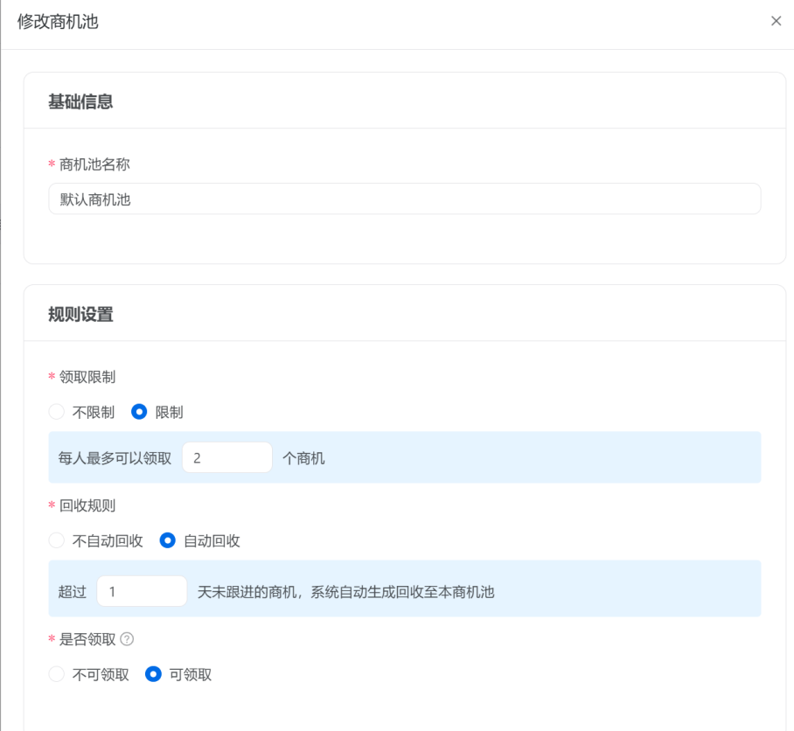Click the days-without-follow-up input showing 1

142,591
